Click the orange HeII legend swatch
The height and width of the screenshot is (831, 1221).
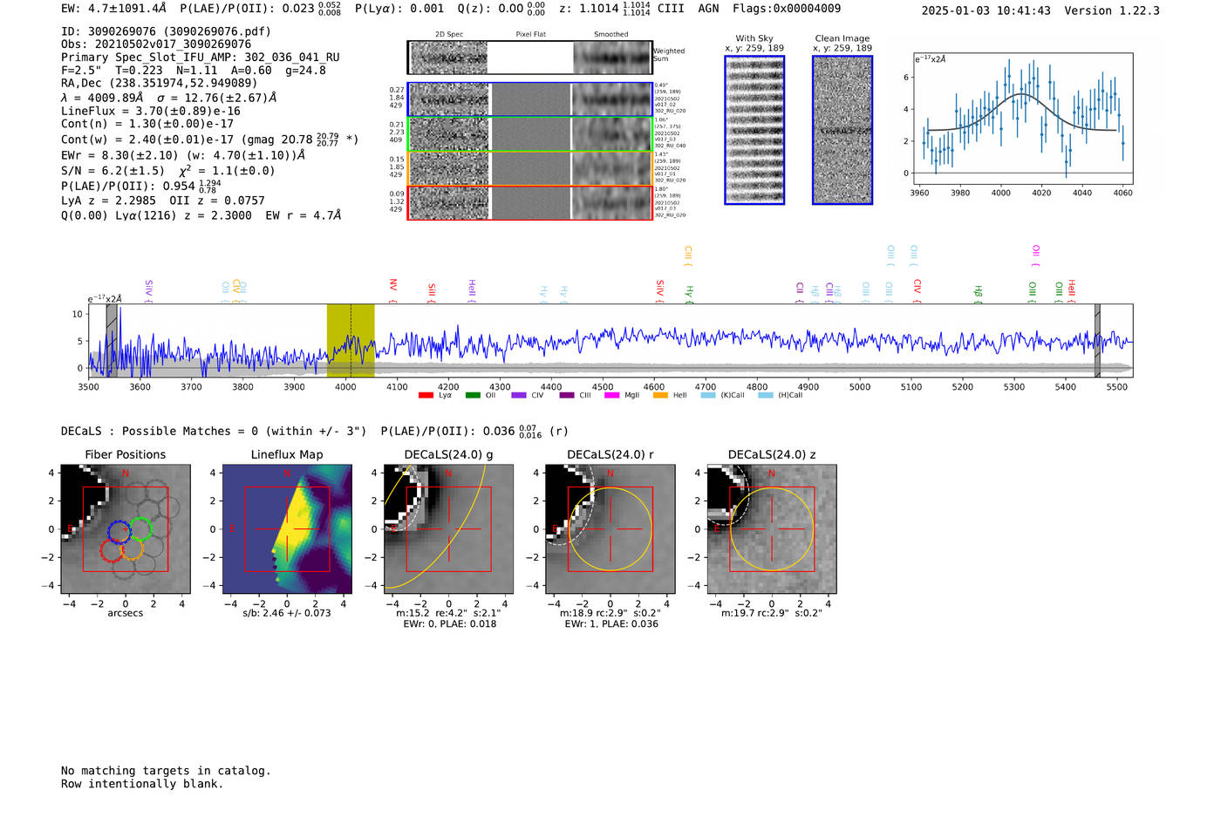[x=660, y=396]
